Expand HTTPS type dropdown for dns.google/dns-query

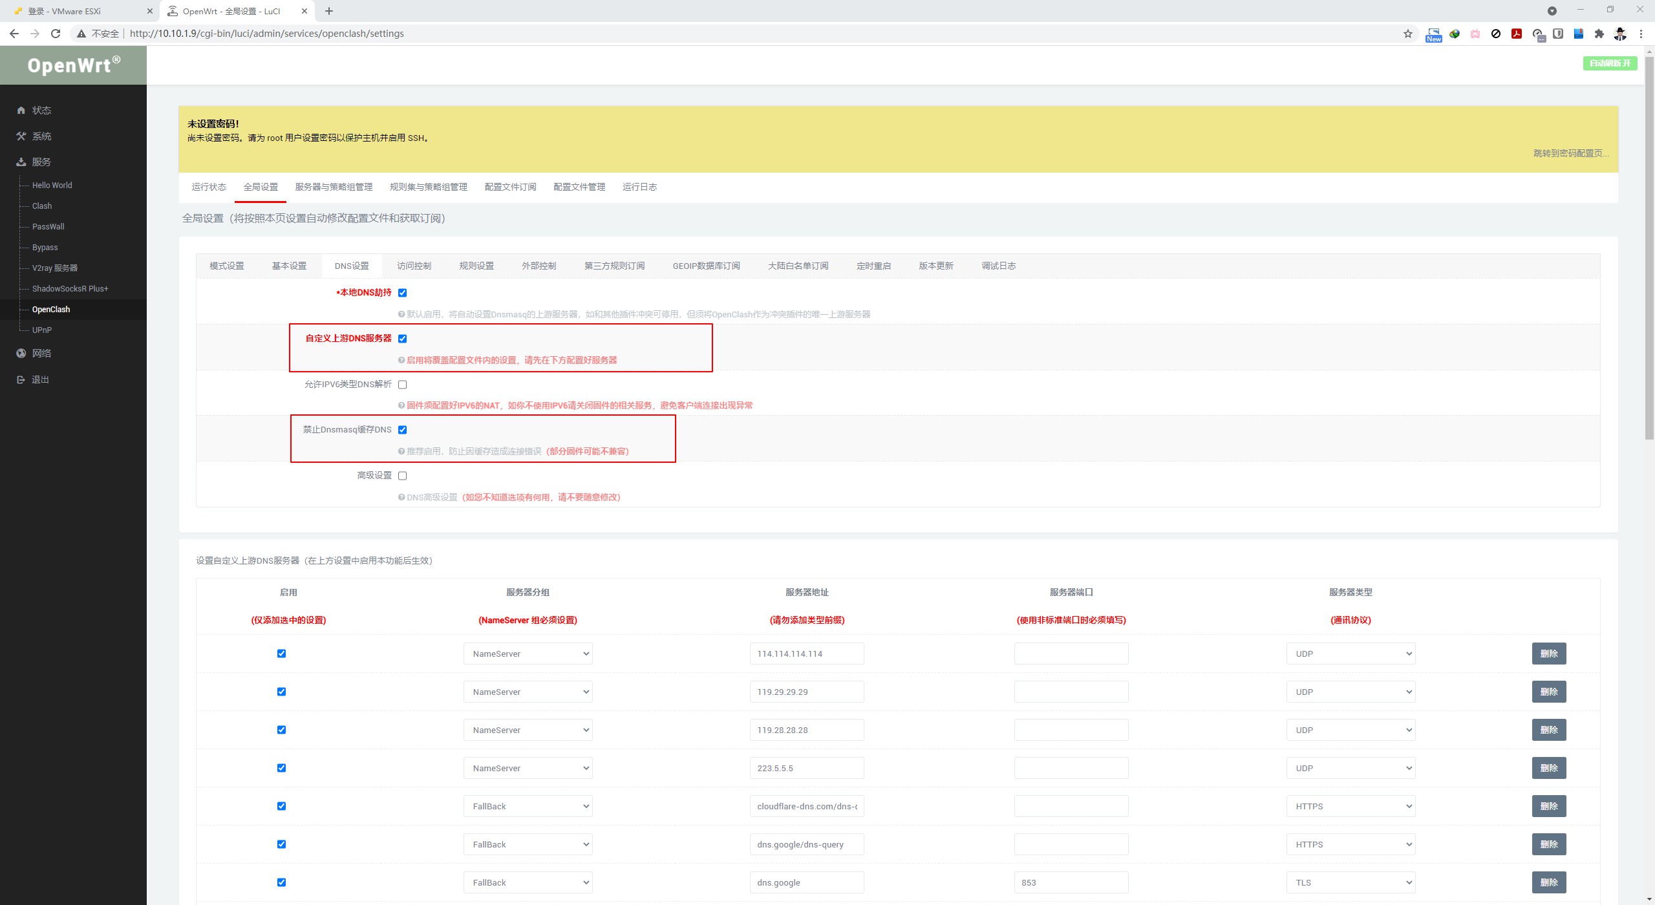coord(1350,844)
